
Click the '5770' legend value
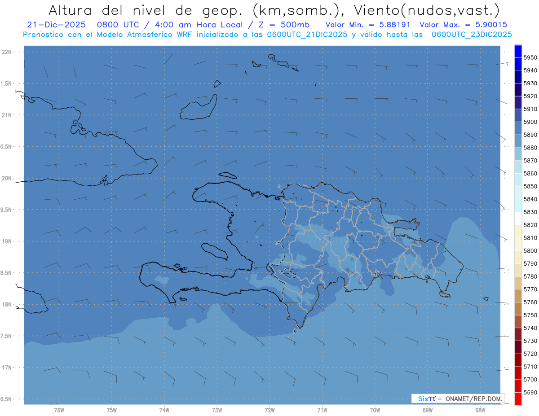(x=530, y=289)
